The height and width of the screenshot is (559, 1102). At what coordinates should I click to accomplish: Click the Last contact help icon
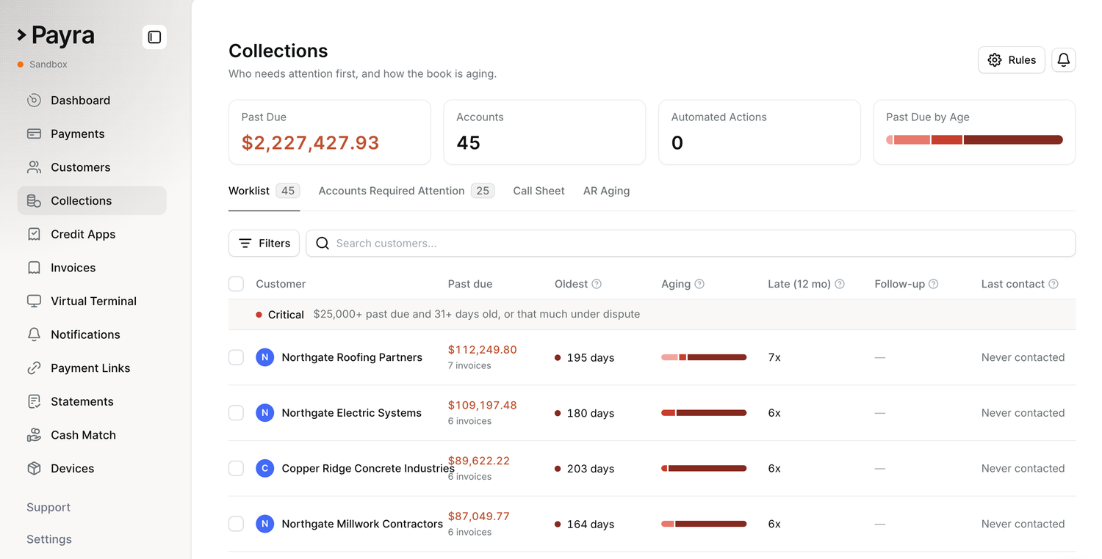coord(1054,284)
